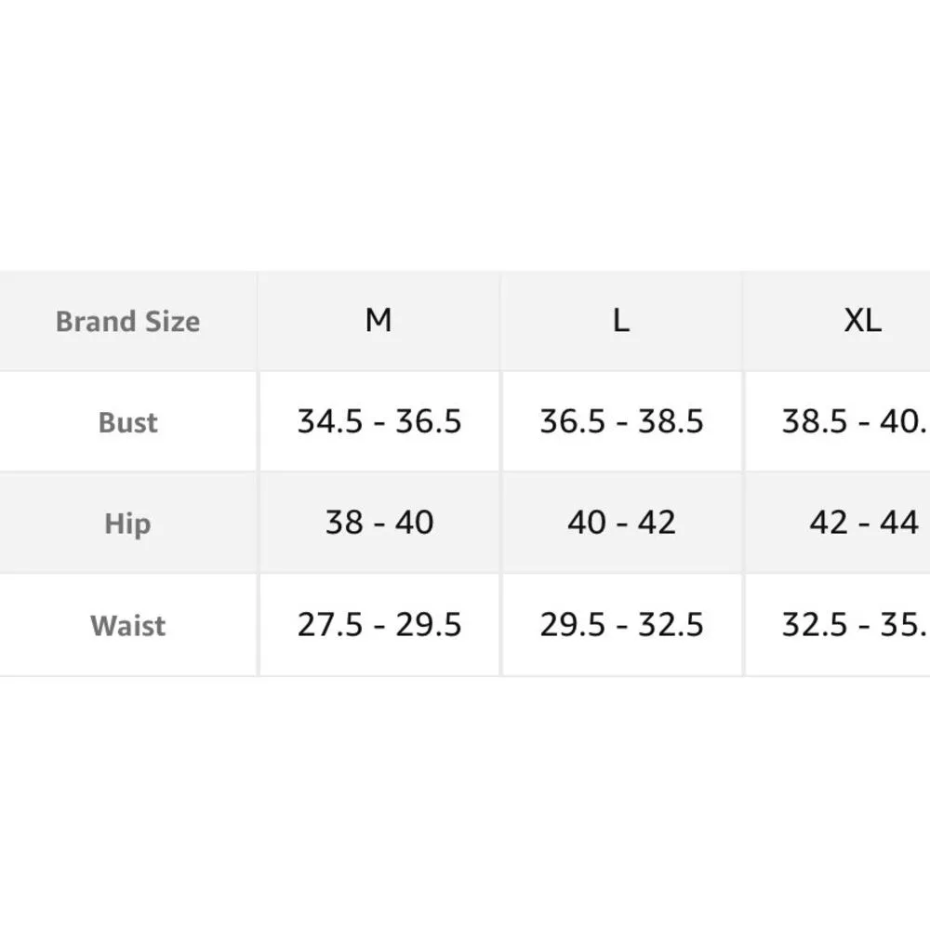Click the Hip row label
The width and height of the screenshot is (930, 930).
[x=127, y=524]
